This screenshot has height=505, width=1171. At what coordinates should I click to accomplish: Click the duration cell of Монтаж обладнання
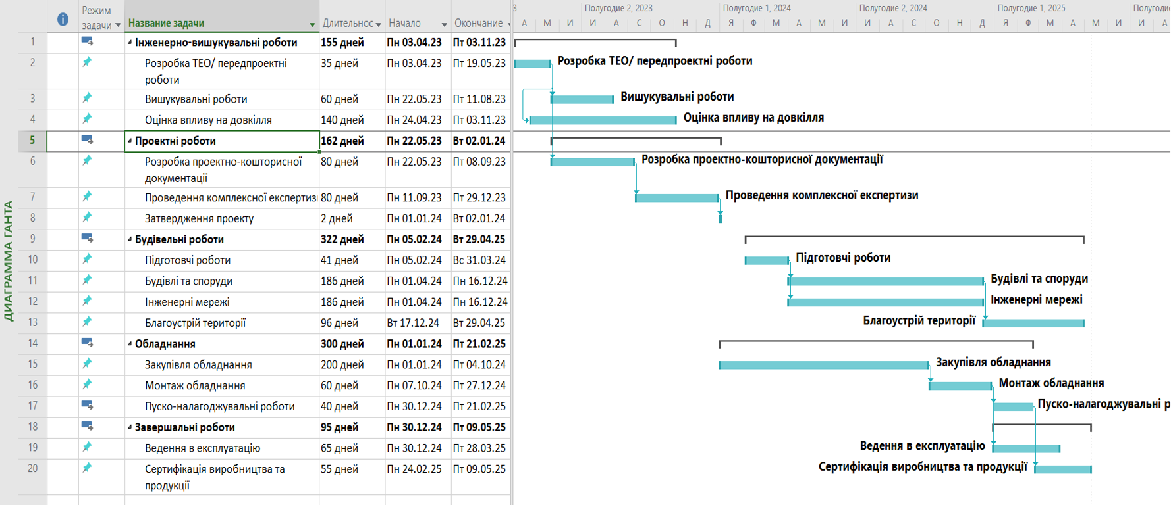coord(352,385)
